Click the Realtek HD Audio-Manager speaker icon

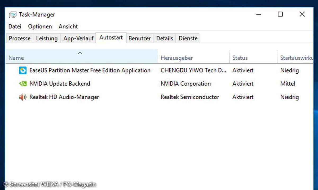click(x=23, y=97)
